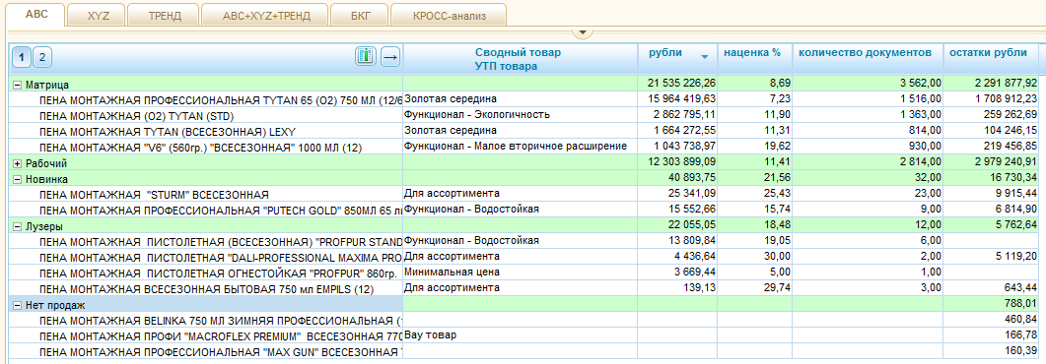
Task: Select row "MACROFLEX PREMIUM" ВСЕСЕЗОННАЯ
Action: 221,336
